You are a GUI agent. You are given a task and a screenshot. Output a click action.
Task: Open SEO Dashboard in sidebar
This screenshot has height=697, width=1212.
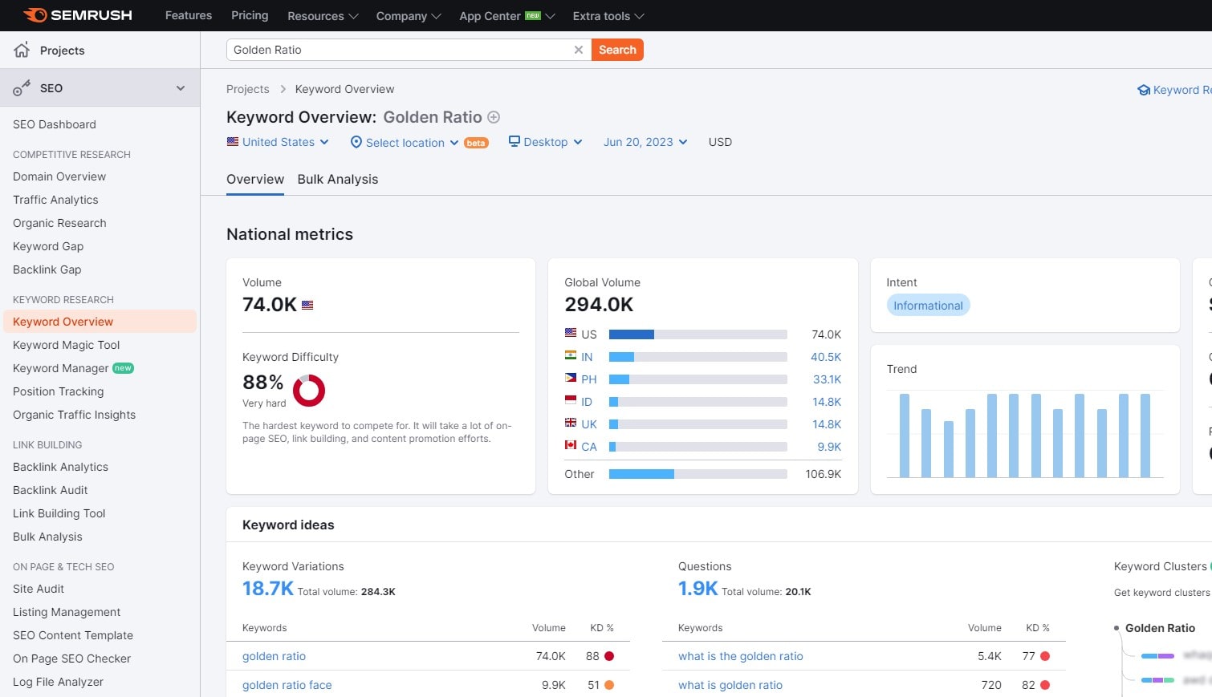point(55,124)
